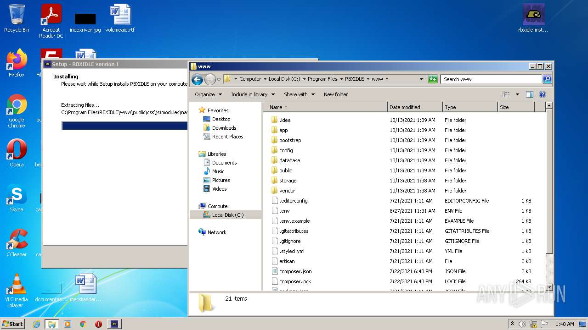The width and height of the screenshot is (588, 330).
Task: Click Local Disk (C:) breadcrumb
Action: 284,79
